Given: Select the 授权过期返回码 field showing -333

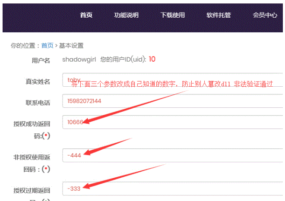Looking at the screenshot, I should (173, 188).
